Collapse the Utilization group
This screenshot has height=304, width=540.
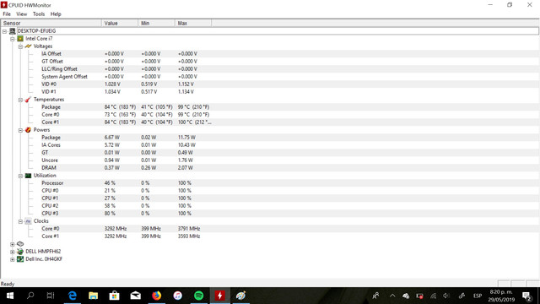coord(20,176)
